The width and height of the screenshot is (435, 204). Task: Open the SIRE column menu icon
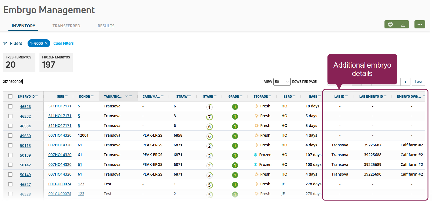(x=66, y=96)
